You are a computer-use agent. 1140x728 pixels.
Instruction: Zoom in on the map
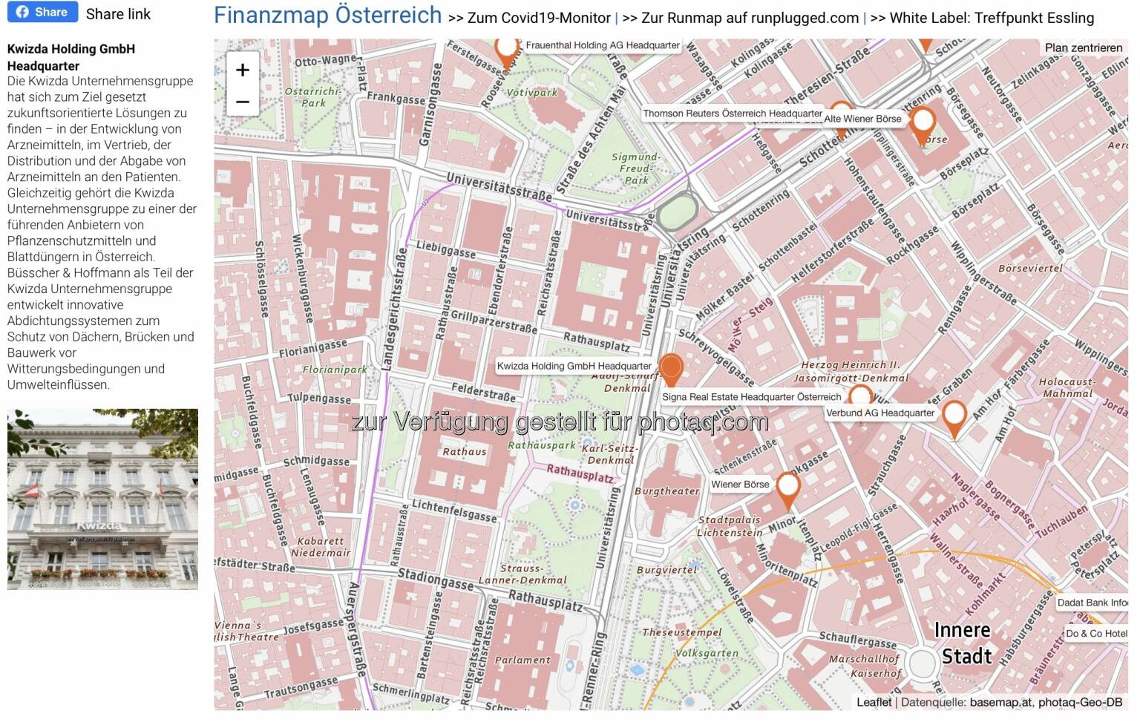242,70
